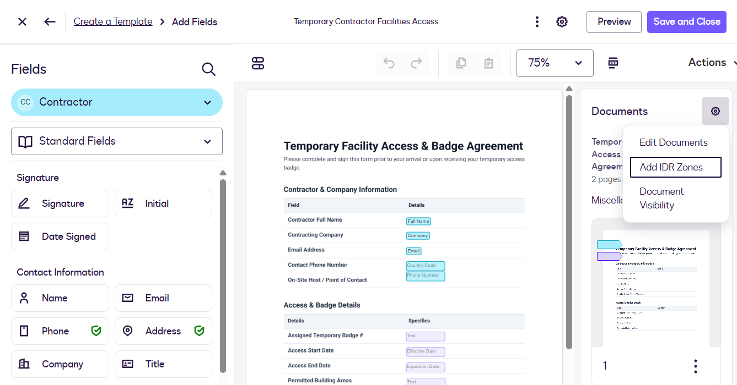Toggle the recipient view switch icon

coord(258,63)
